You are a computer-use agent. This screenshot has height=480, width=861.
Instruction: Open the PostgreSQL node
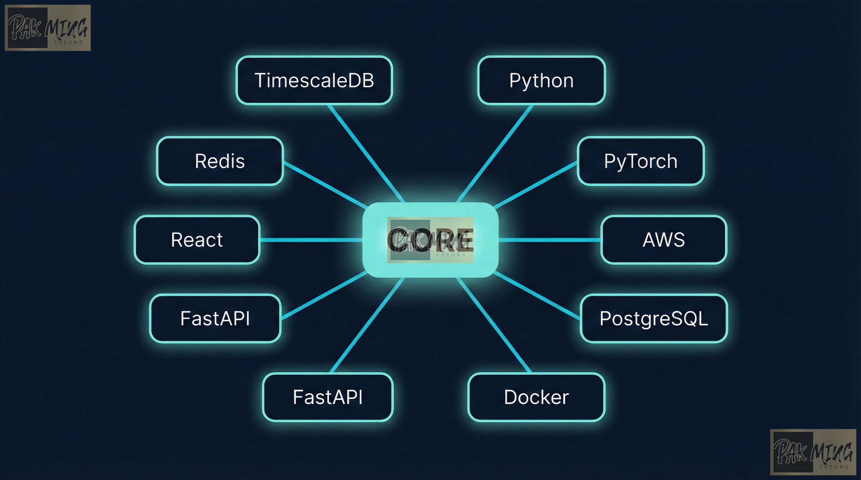pos(654,319)
